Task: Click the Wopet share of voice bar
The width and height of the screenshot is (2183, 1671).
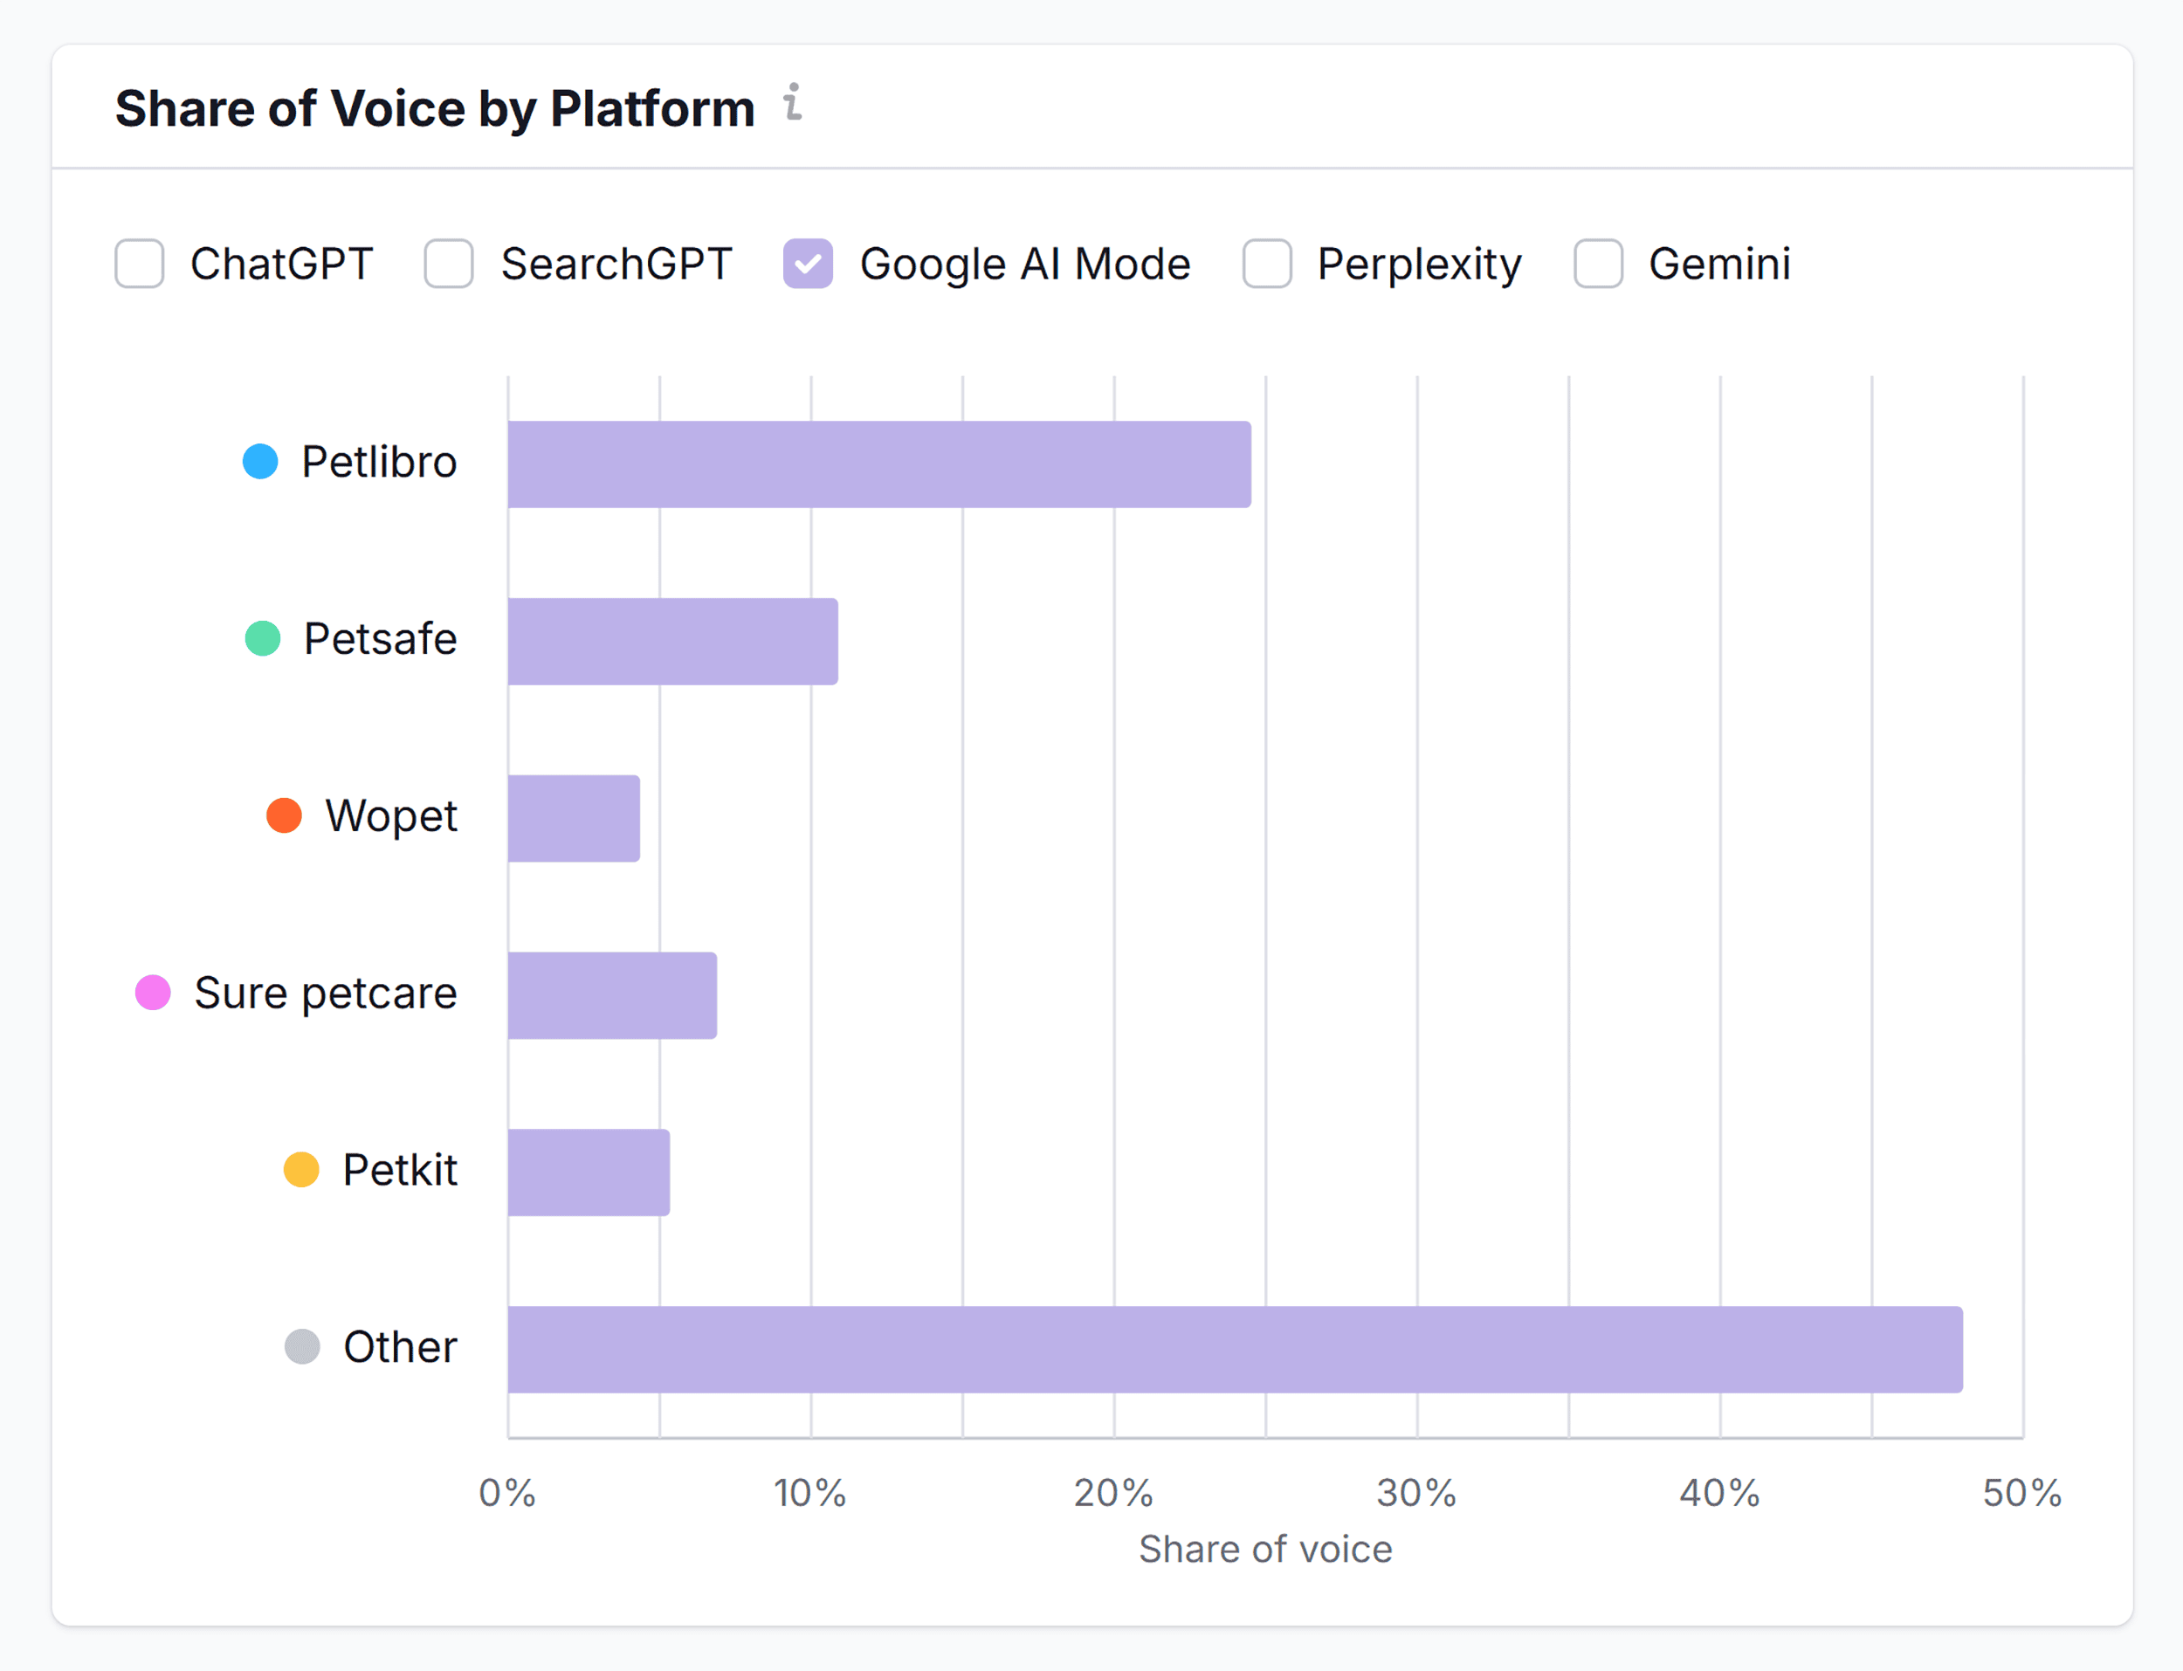Action: [x=572, y=815]
